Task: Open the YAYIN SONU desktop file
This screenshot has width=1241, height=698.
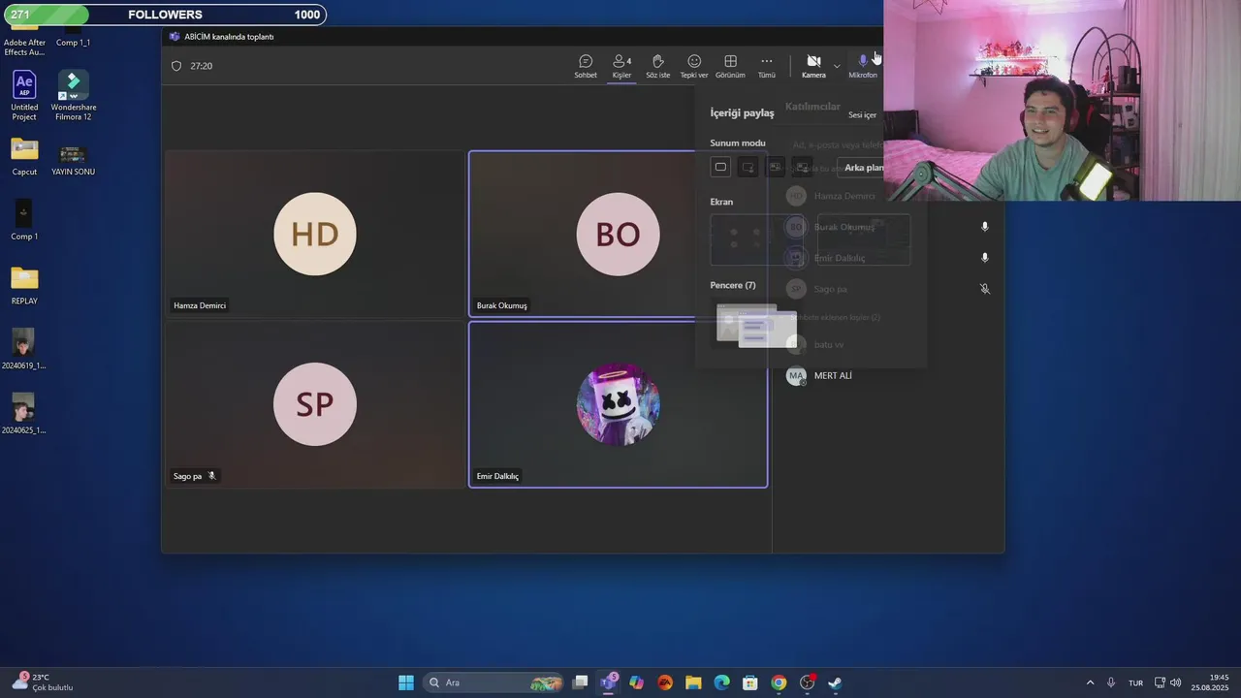Action: (x=73, y=158)
